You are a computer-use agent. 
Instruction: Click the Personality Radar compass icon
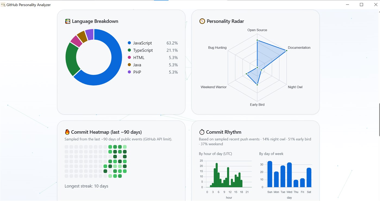tap(202, 21)
